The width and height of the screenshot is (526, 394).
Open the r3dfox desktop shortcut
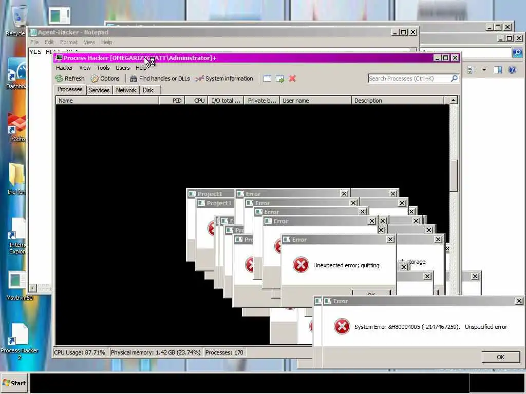tap(17, 127)
